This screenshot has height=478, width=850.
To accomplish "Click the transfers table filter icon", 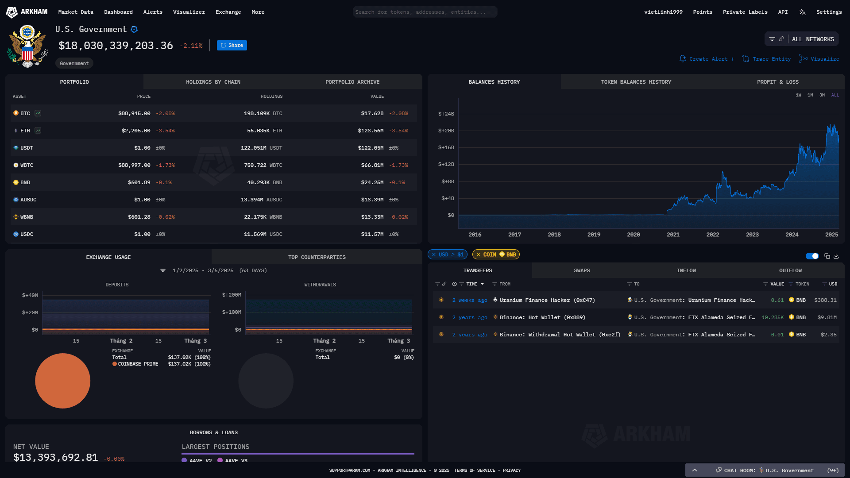I will (x=437, y=284).
